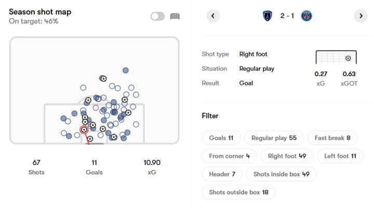The width and height of the screenshot is (374, 208).
Task: Go to previous match with left chevron
Action: (213, 16)
